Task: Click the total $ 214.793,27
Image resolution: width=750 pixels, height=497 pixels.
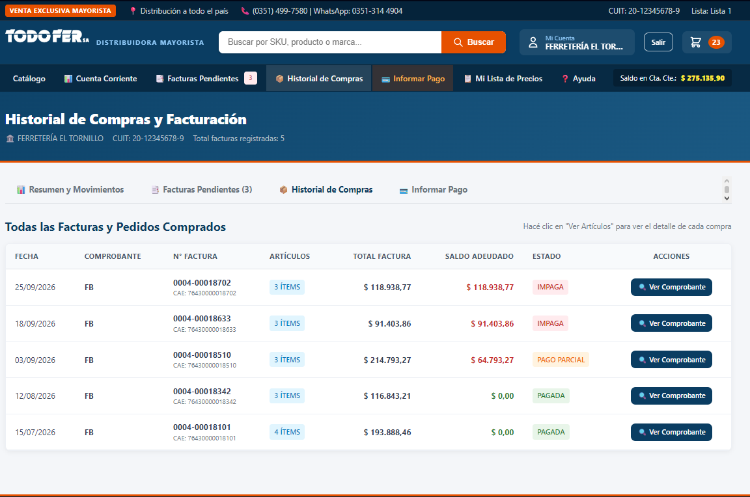Action: [387, 360]
